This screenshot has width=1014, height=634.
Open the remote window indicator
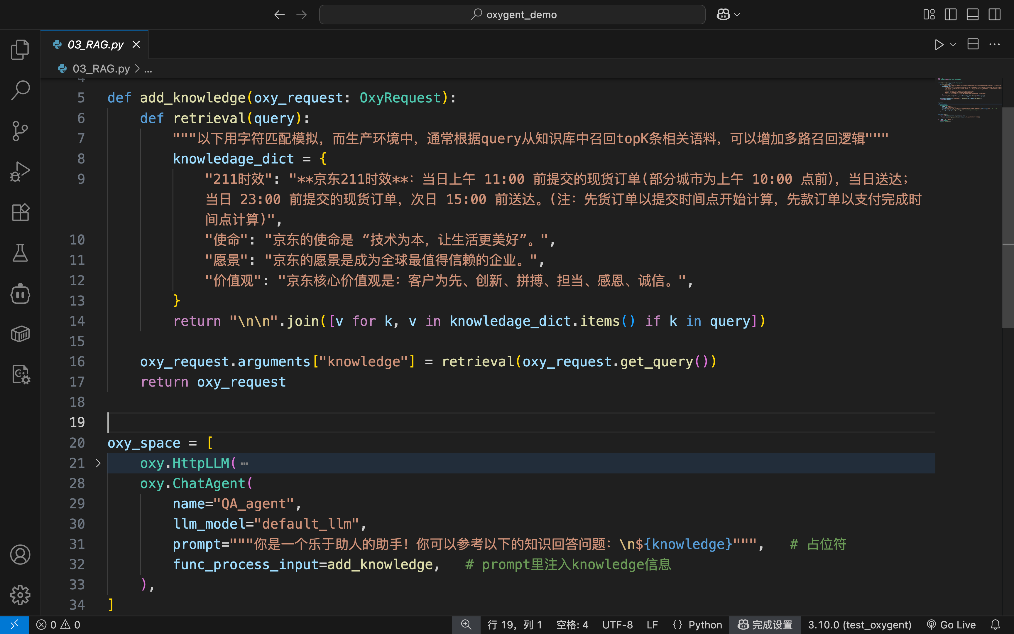coord(14,625)
